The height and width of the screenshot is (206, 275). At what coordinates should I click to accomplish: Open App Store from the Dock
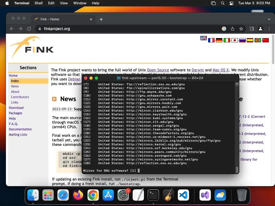tap(108, 195)
